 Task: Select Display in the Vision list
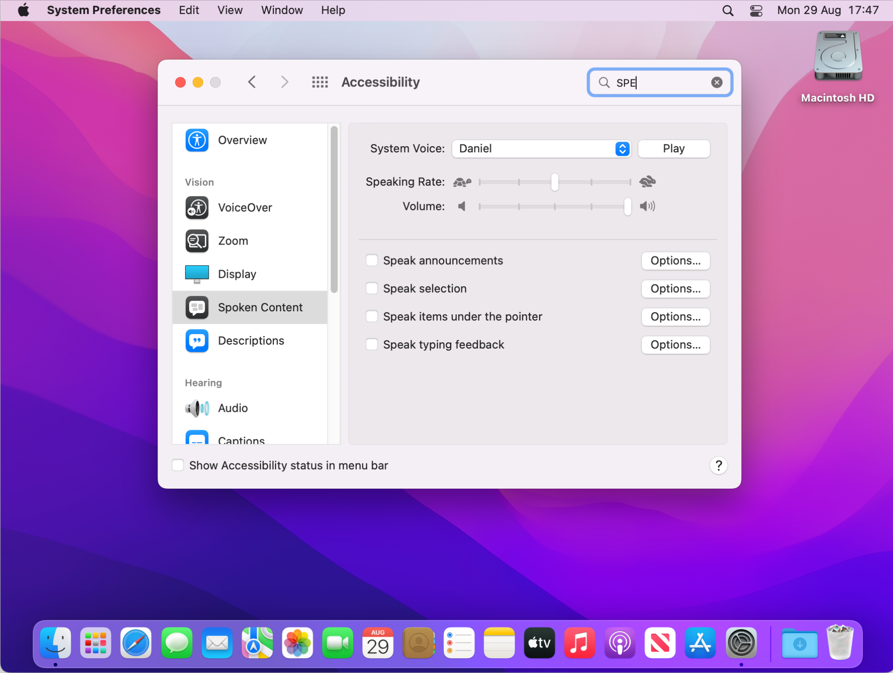pos(250,274)
